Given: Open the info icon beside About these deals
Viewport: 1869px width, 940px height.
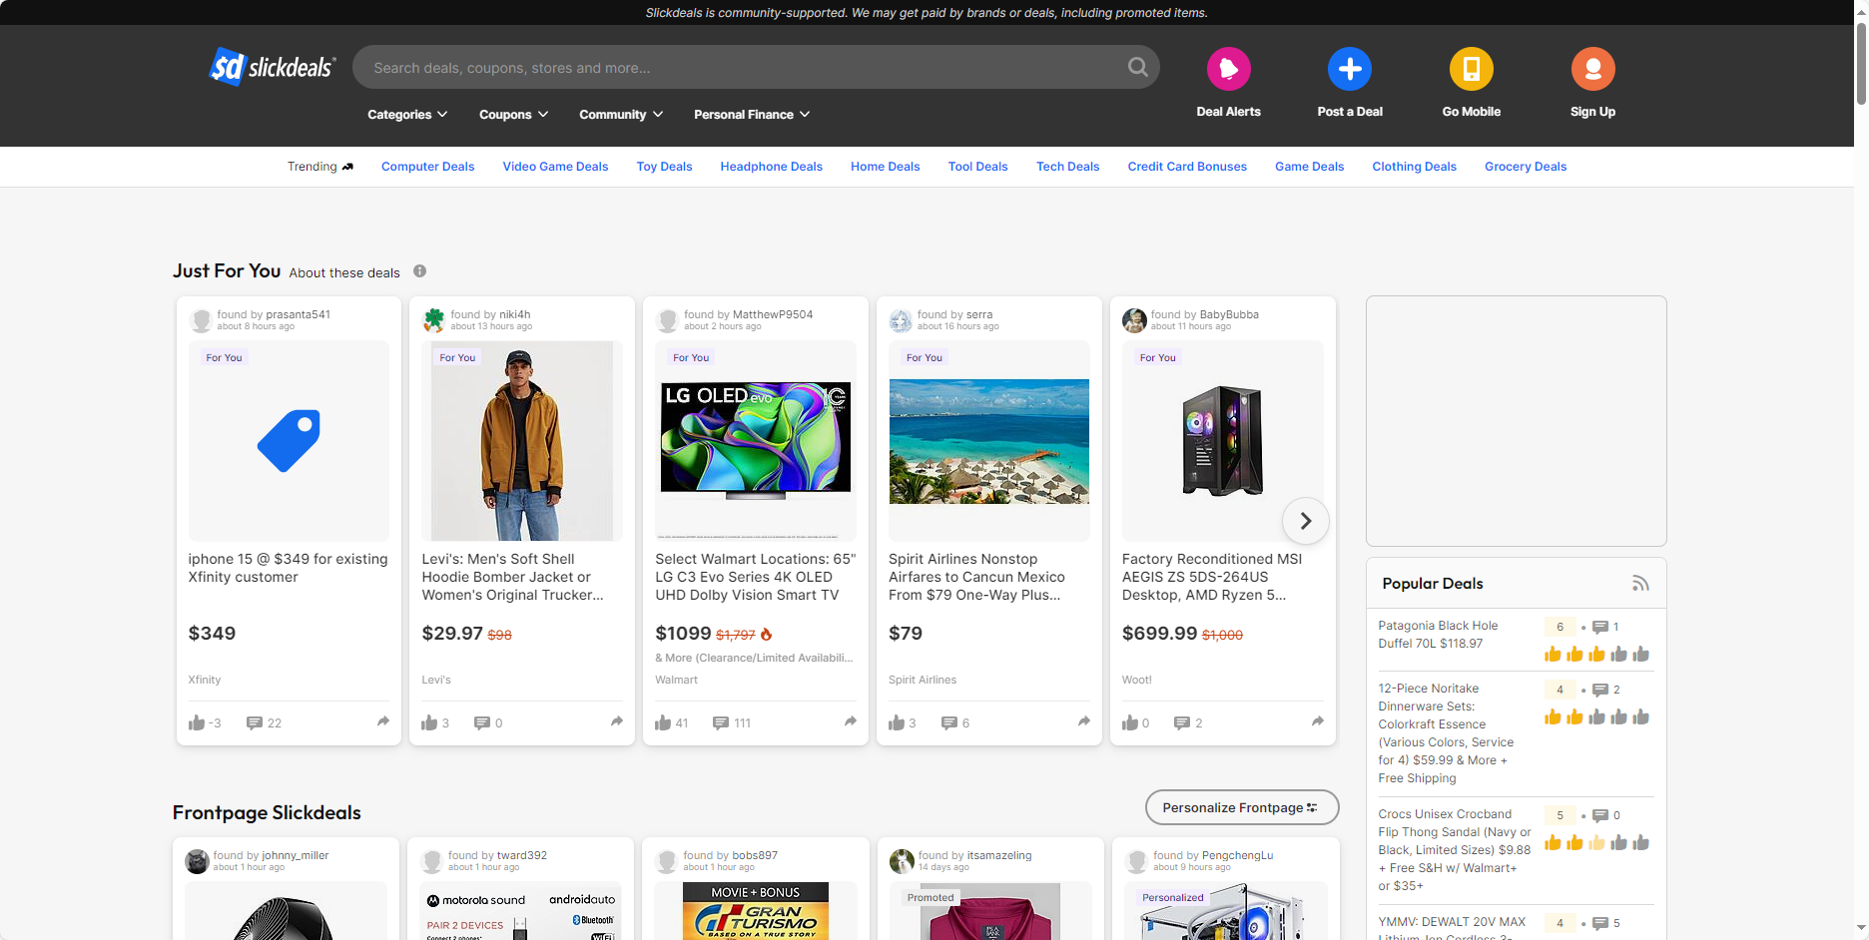Looking at the screenshot, I should tap(419, 271).
